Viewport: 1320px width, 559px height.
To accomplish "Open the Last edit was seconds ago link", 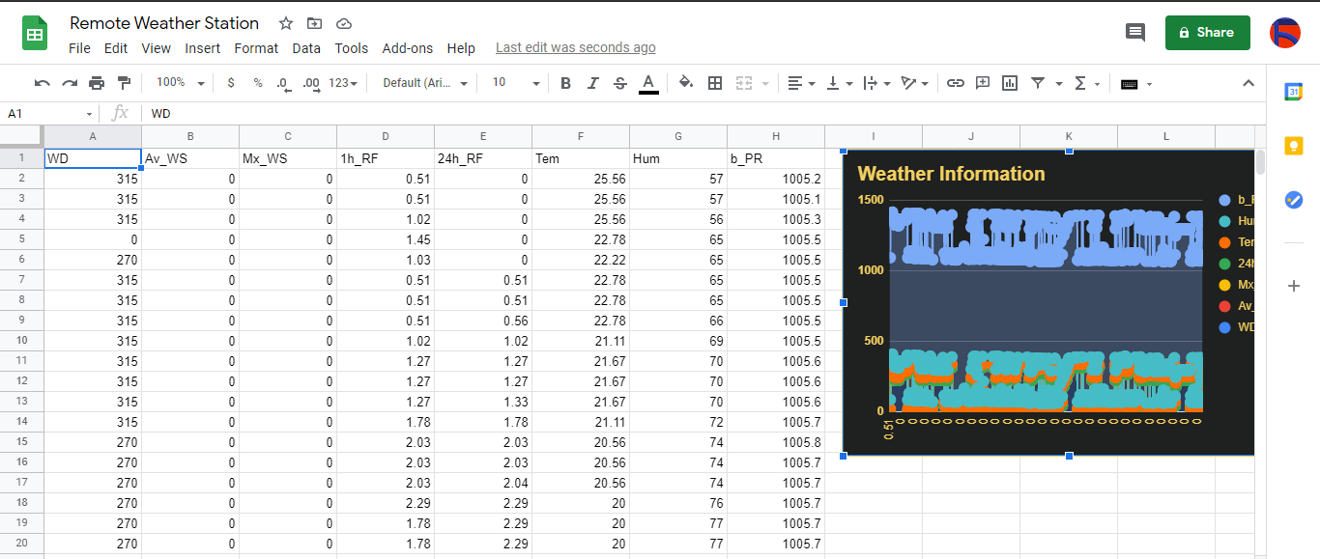I will [x=575, y=47].
